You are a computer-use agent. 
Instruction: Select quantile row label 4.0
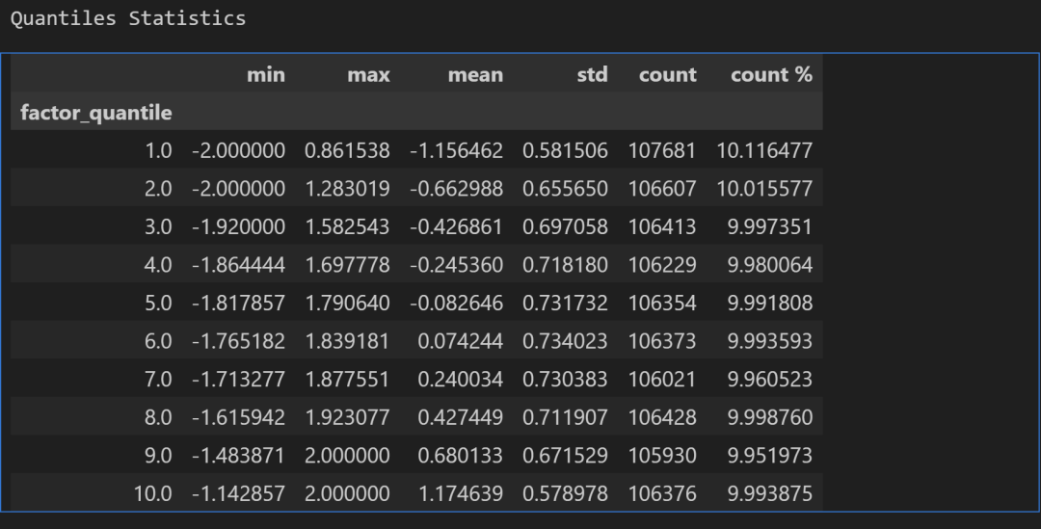point(158,265)
